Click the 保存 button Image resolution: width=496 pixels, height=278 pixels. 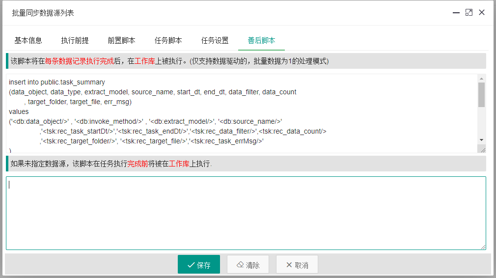pos(199,264)
